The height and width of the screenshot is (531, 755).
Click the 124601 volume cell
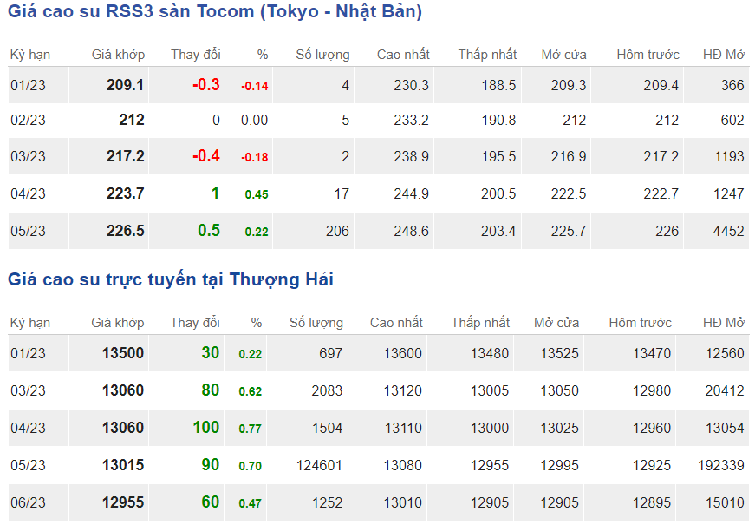point(319,465)
